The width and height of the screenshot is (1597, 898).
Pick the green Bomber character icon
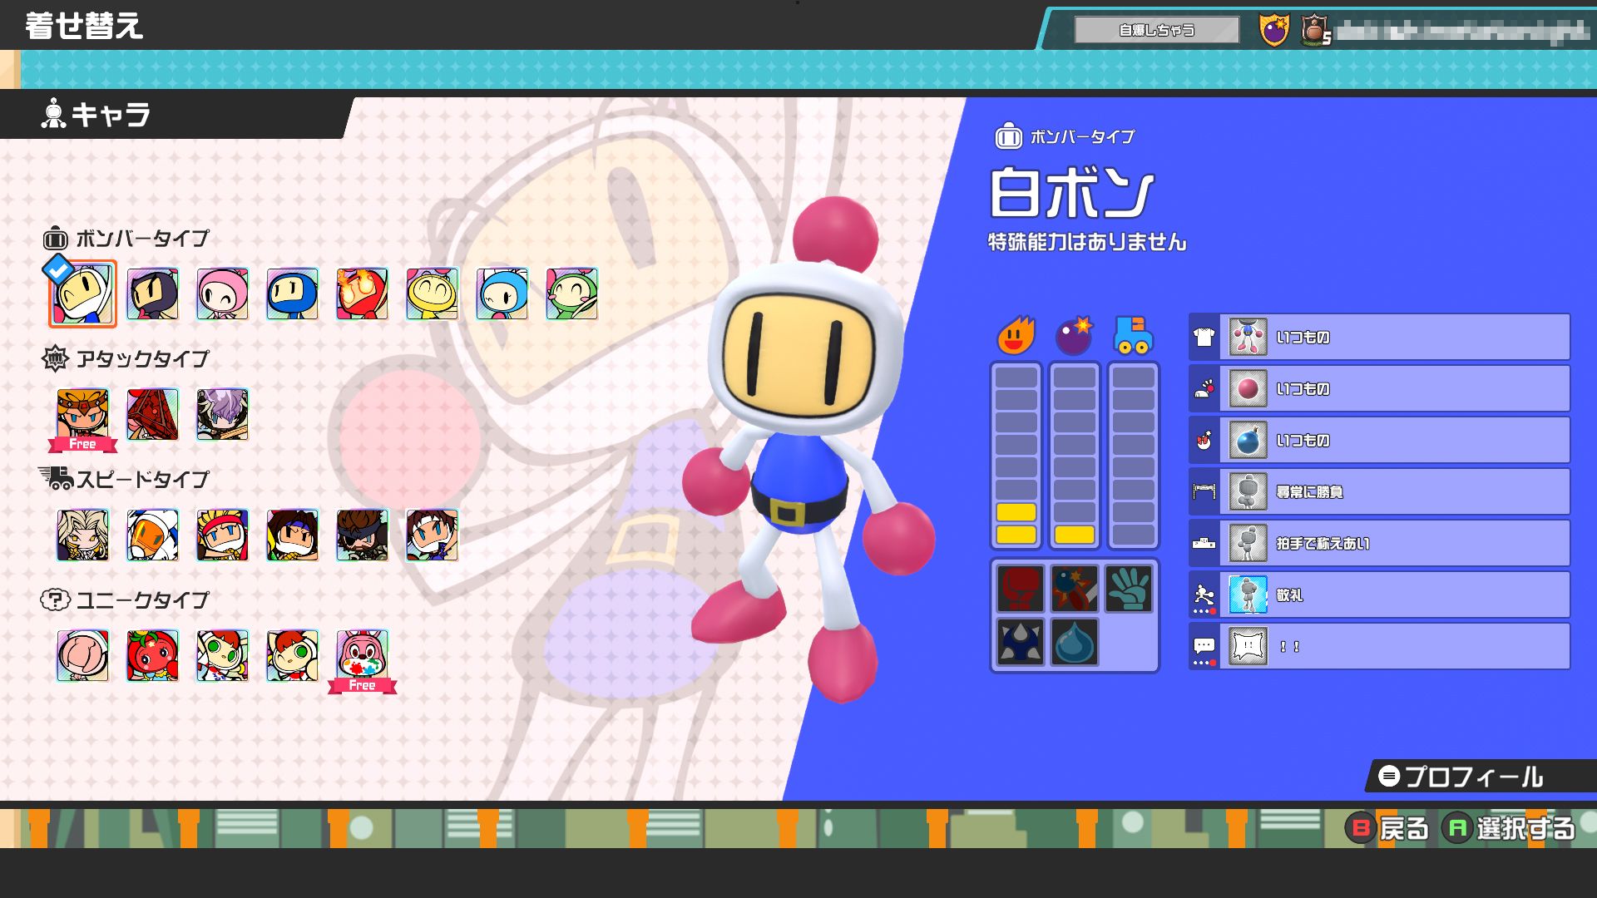click(571, 294)
